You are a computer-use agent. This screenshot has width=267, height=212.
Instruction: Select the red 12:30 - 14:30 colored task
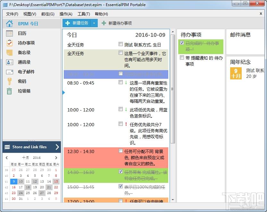pyautogui.click(x=144, y=157)
